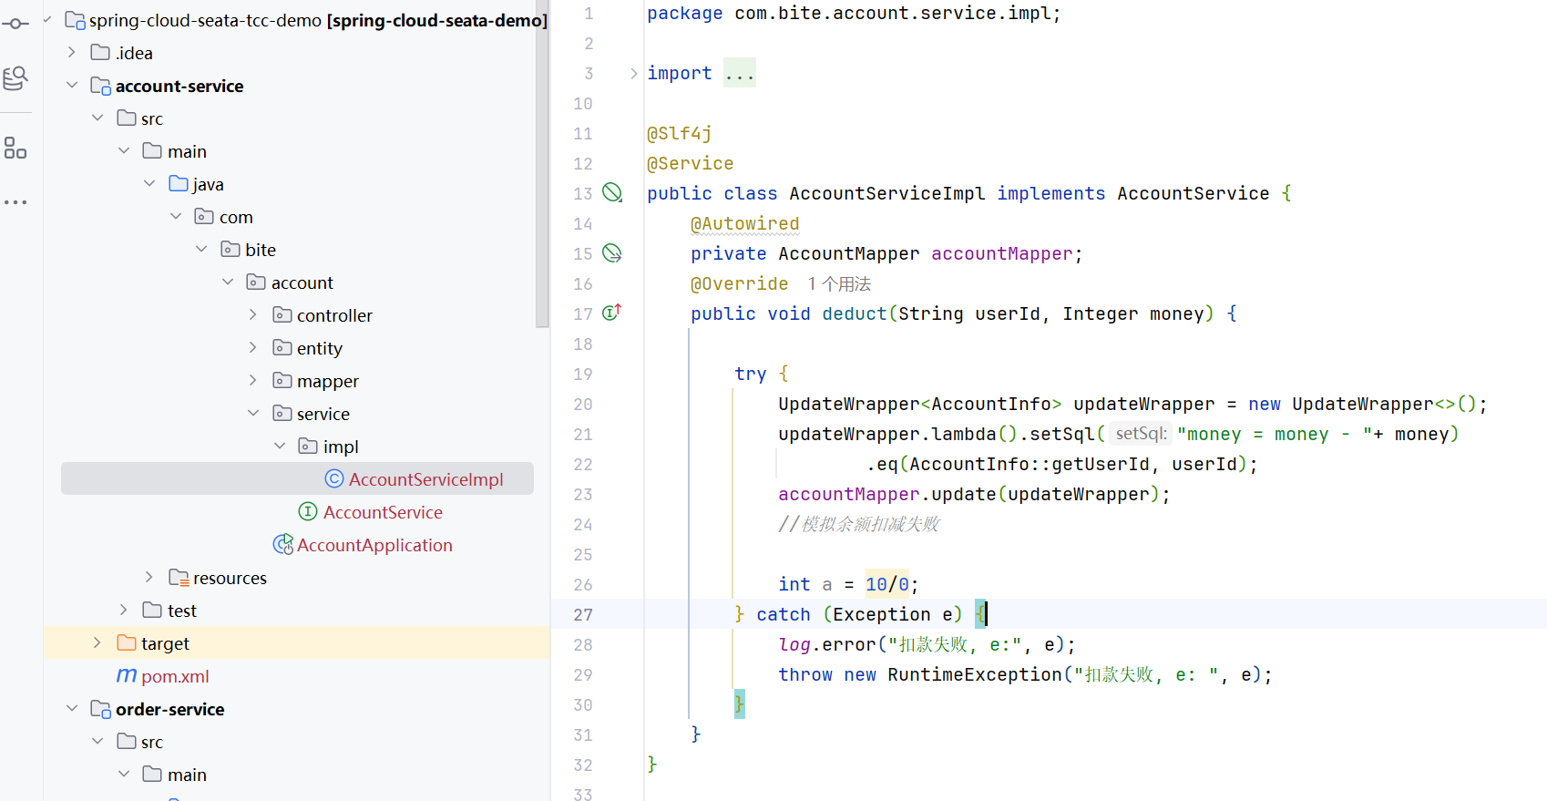This screenshot has height=801, width=1547.
Task: Click the accountMapper.update call on line 23
Action: tap(974, 494)
